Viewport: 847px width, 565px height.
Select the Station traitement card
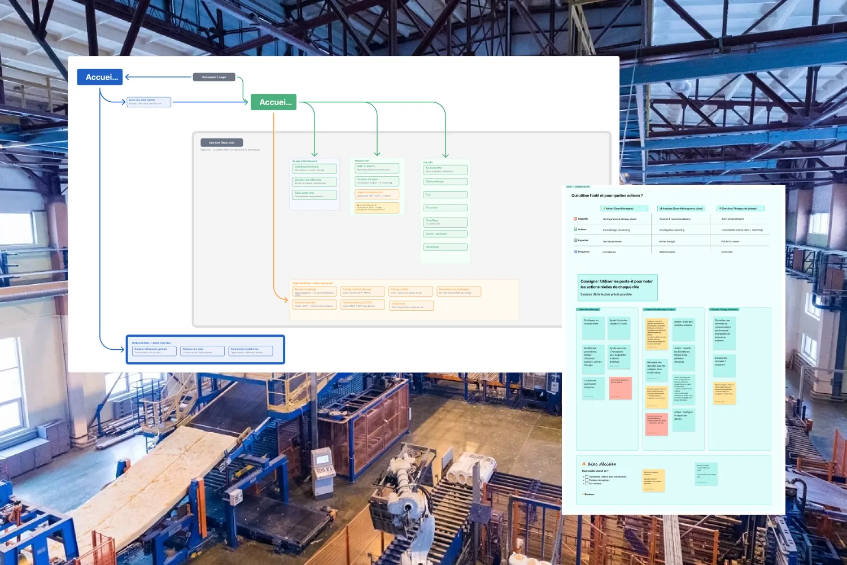coord(446,234)
